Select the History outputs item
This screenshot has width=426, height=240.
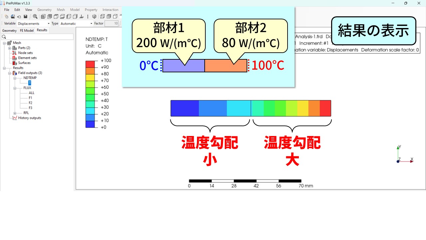click(x=30, y=118)
